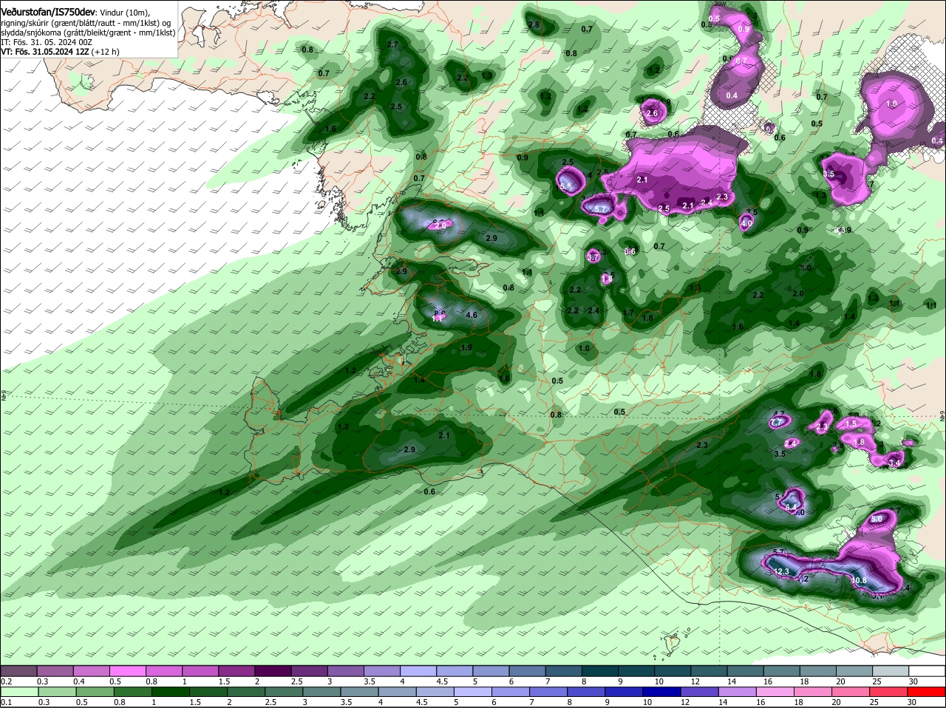946x708 pixels.
Task: Click the 1.9 precipitation value on the map
Action: 466,347
